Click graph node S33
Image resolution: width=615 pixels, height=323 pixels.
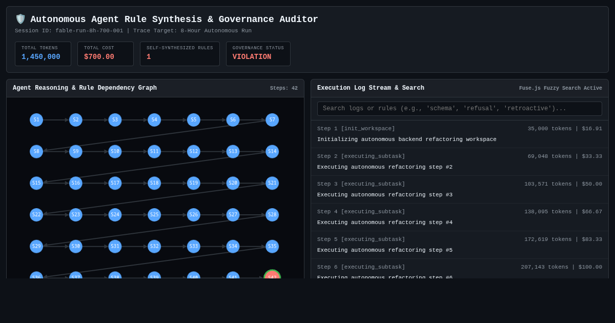(194, 247)
